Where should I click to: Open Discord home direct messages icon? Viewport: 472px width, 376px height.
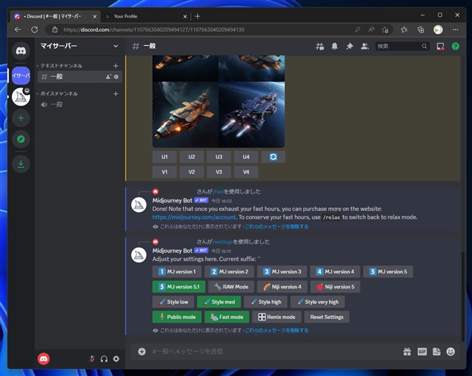(x=21, y=51)
